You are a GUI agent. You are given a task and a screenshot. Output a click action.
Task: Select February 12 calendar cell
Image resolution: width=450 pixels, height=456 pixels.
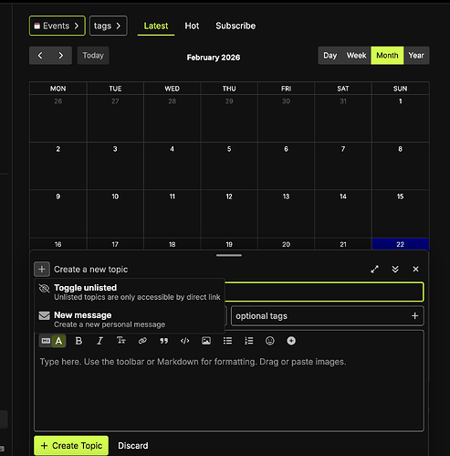pos(229,214)
